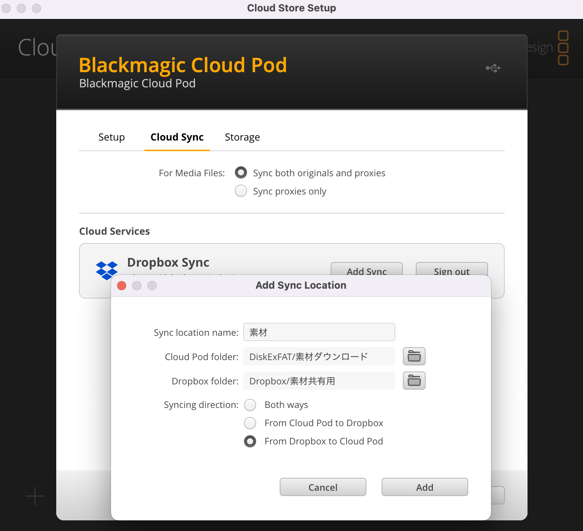Viewport: 583px width, 531px height.
Task: Select From Dropbox to Cloud Pod
Action: point(250,441)
